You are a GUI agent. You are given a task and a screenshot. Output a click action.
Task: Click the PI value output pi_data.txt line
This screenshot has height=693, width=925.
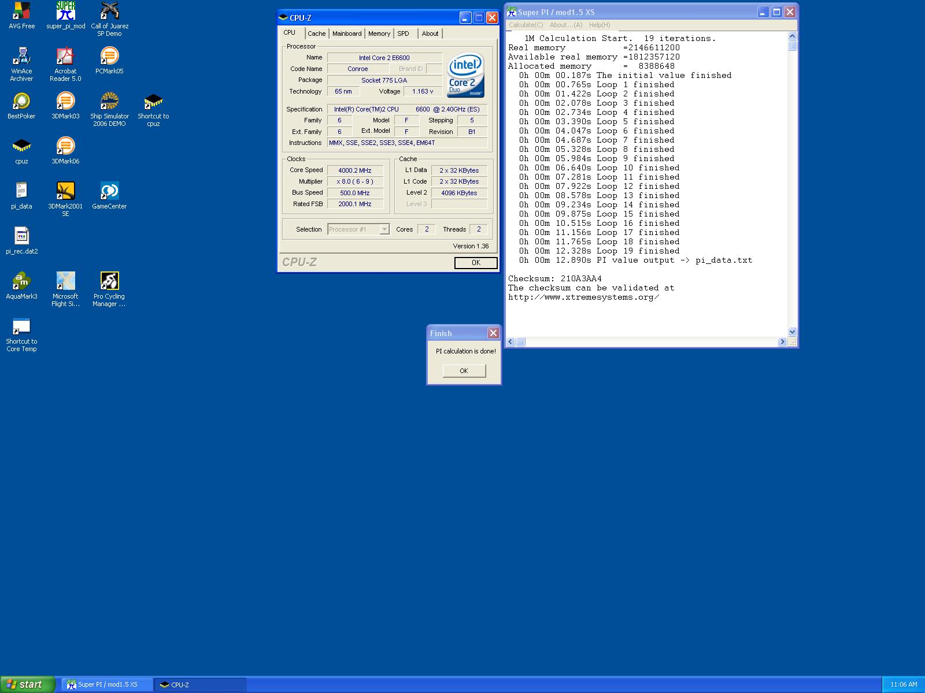(x=635, y=260)
